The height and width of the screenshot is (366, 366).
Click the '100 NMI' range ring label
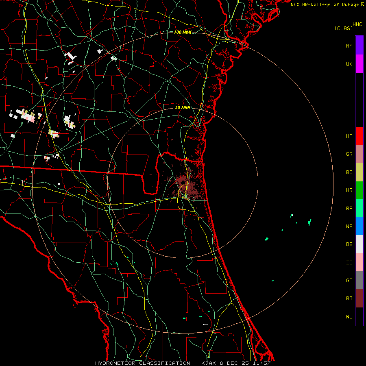[183, 32]
